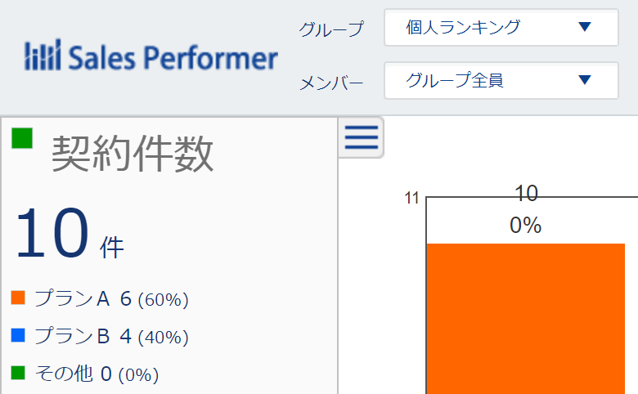Click the 10 value label above the bar
Viewport: 638px width, 394px height.
527,194
